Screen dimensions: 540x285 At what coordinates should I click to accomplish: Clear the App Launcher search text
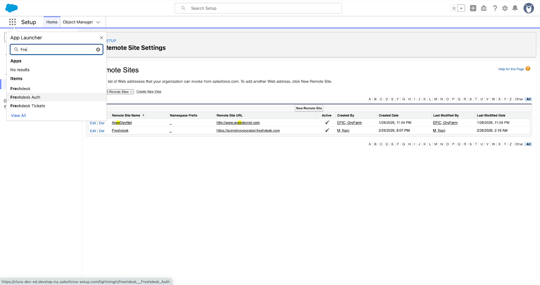[x=98, y=50]
